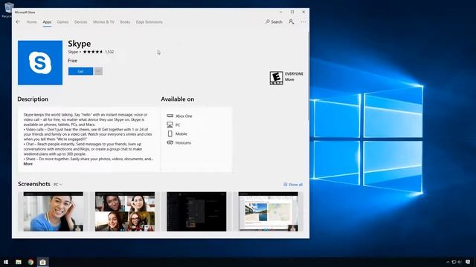Select the Apps tab
Screen dimensions: 476x267
click(x=47, y=22)
